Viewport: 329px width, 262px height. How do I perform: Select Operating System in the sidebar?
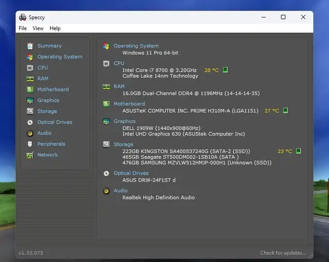click(60, 57)
